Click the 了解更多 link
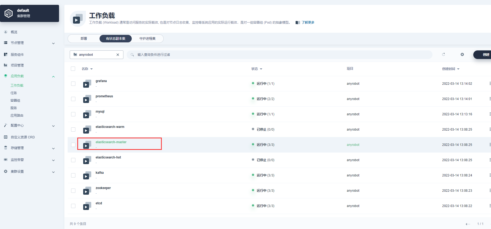 pyautogui.click(x=308, y=23)
